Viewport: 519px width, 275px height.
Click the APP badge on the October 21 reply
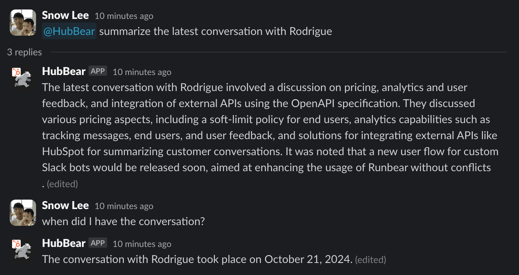pyautogui.click(x=98, y=243)
